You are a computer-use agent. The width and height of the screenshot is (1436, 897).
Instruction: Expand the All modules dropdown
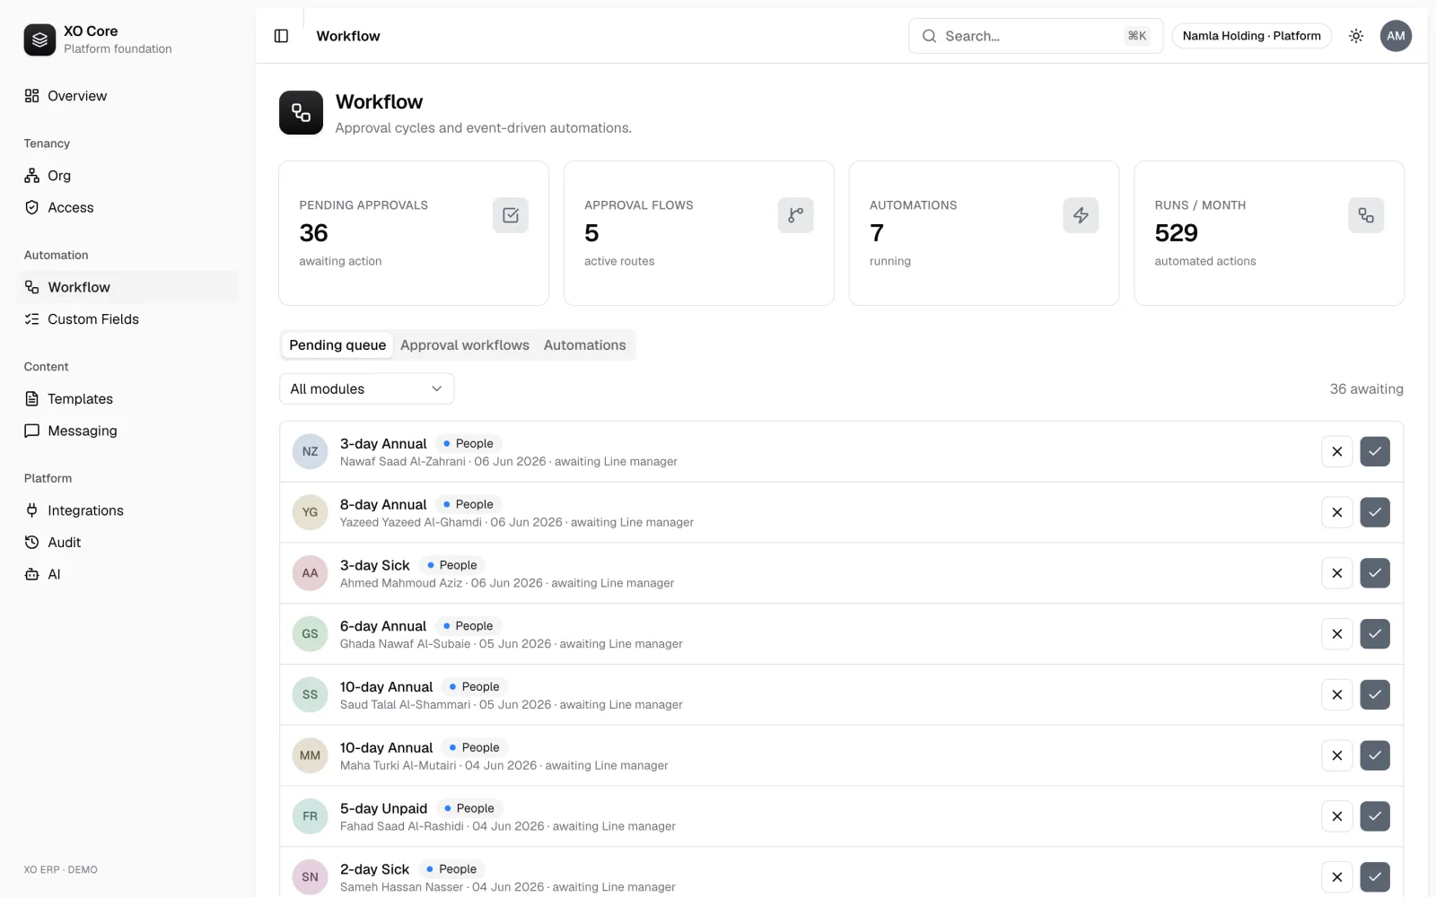367,389
